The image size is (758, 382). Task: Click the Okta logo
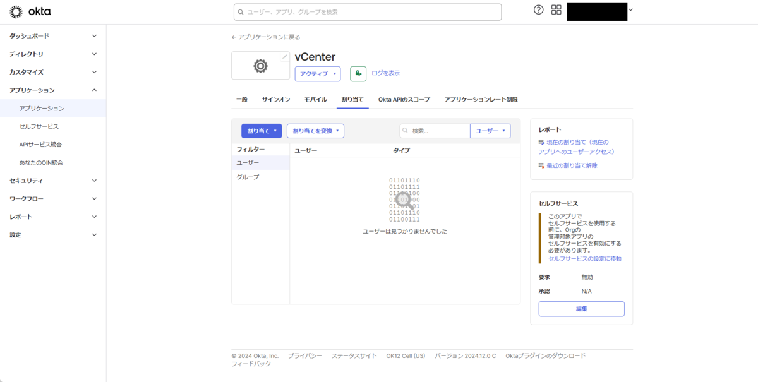coord(30,11)
